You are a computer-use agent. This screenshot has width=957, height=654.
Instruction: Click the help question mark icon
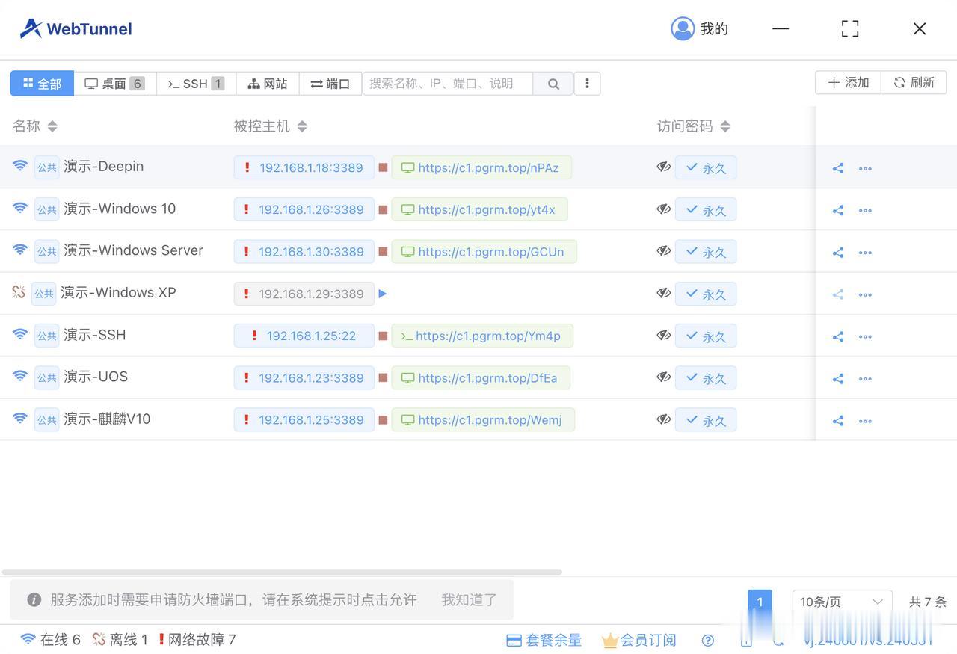tap(707, 640)
